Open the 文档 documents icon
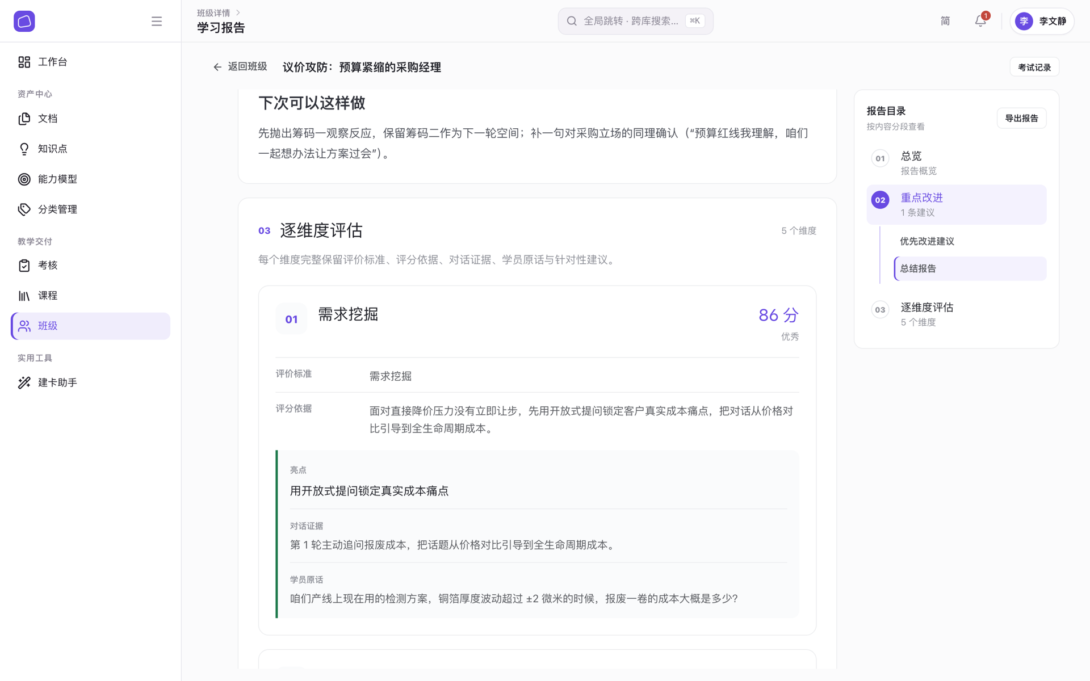This screenshot has height=681, width=1090. [x=24, y=119]
